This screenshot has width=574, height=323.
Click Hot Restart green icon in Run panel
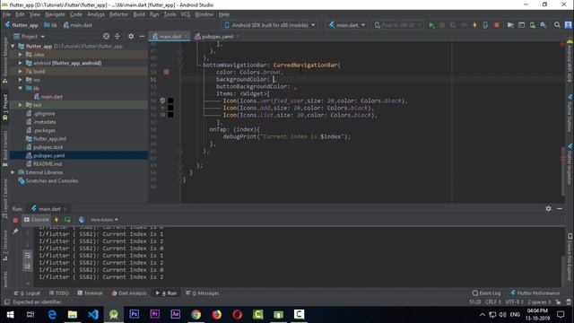click(67, 220)
